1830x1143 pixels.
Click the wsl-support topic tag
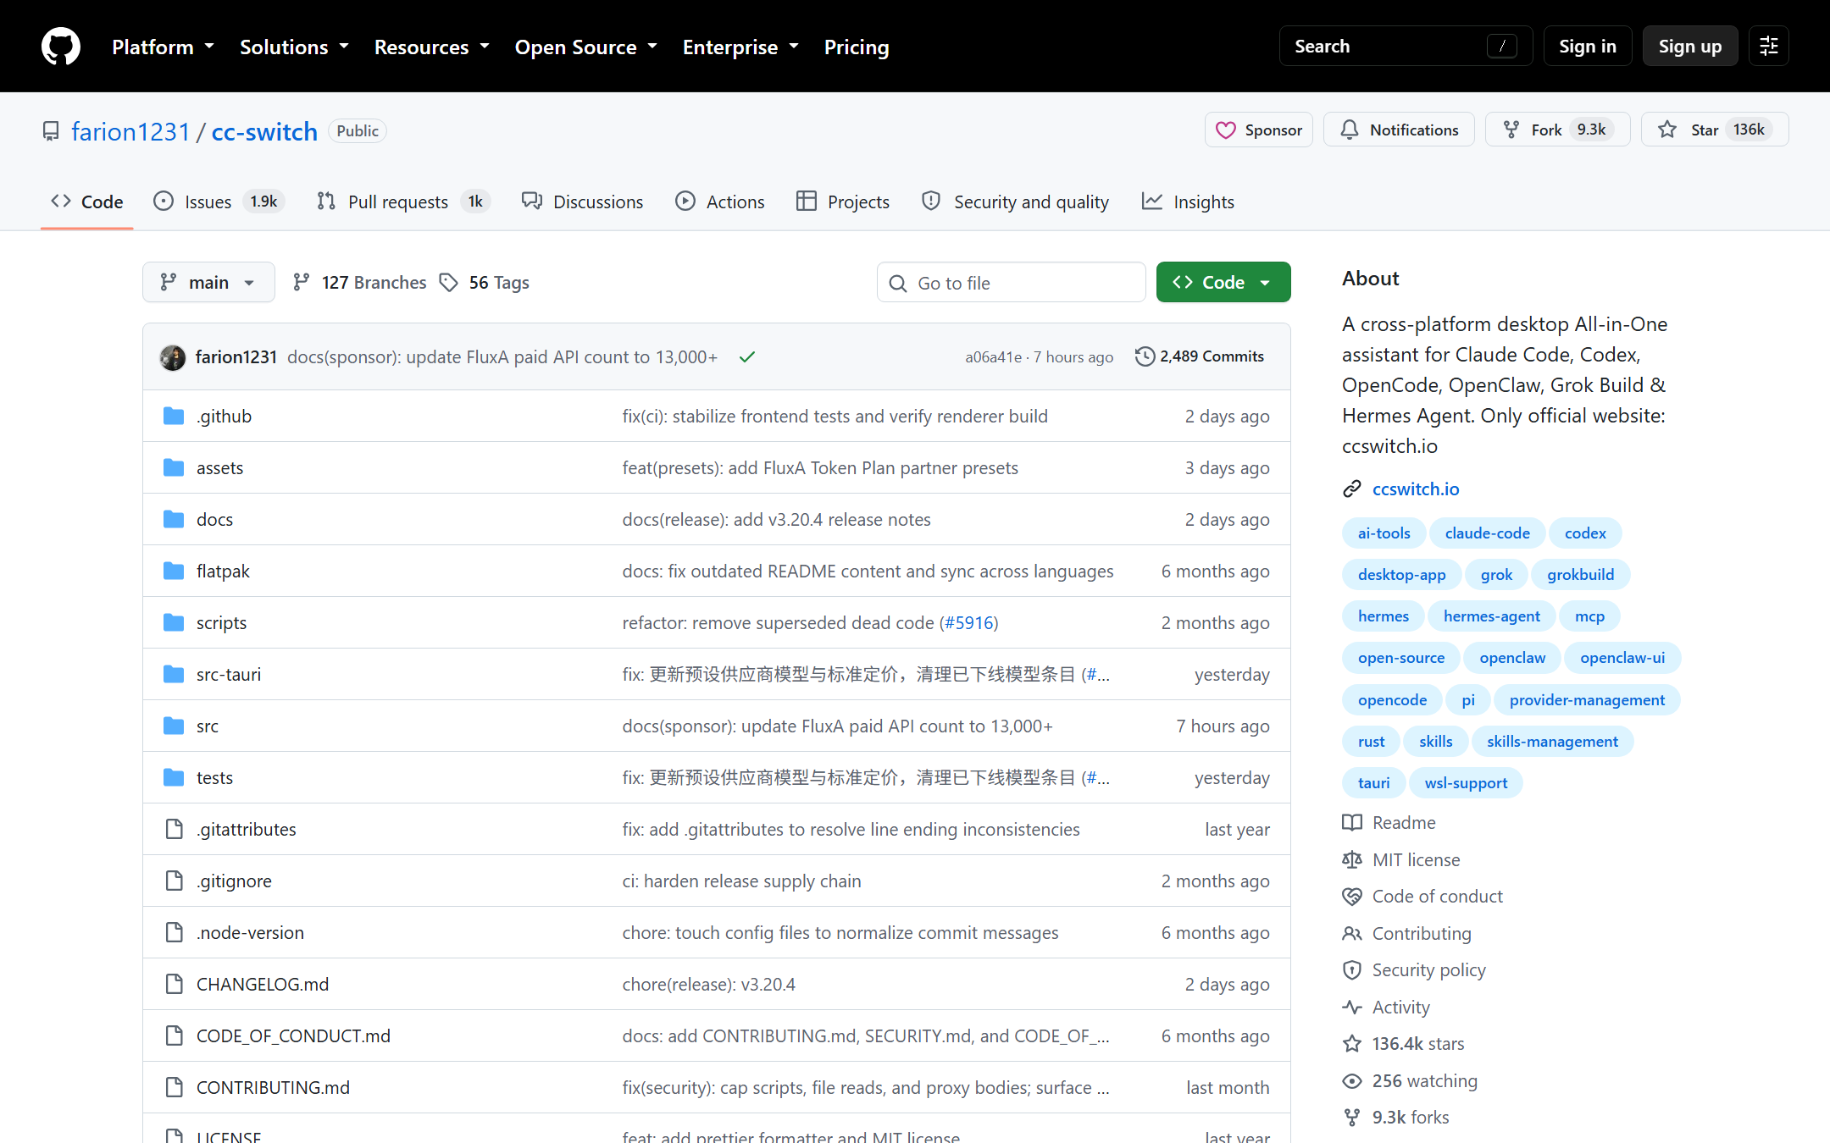point(1466,782)
